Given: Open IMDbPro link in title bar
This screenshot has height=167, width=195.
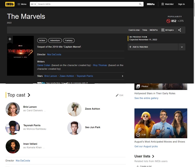Looking at the screenshot, I should (153, 30).
